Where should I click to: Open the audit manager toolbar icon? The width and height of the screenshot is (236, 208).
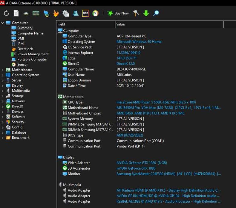tap(66, 13)
